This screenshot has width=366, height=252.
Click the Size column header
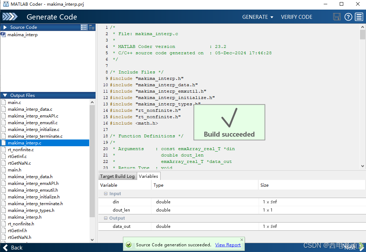(312, 185)
